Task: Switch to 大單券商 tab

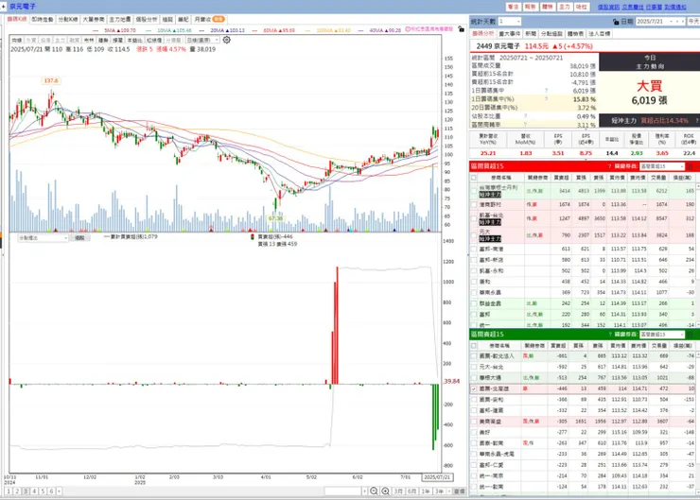Action: [94, 19]
